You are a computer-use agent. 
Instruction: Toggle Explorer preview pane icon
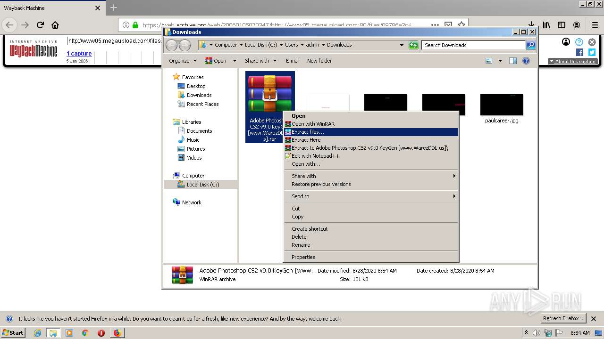click(513, 61)
